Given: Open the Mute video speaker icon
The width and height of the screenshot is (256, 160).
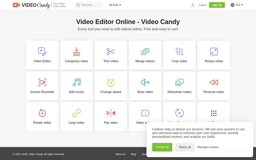Looking at the screenshot, I should [145, 82].
